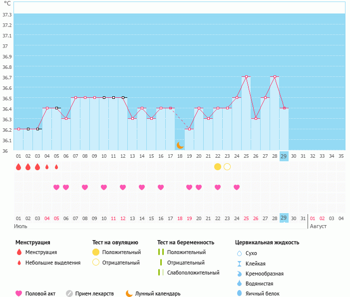Viewport: 350px width, 297px height.
Task: Click the 36.7 temperature point on day 28
Action: 275,77
